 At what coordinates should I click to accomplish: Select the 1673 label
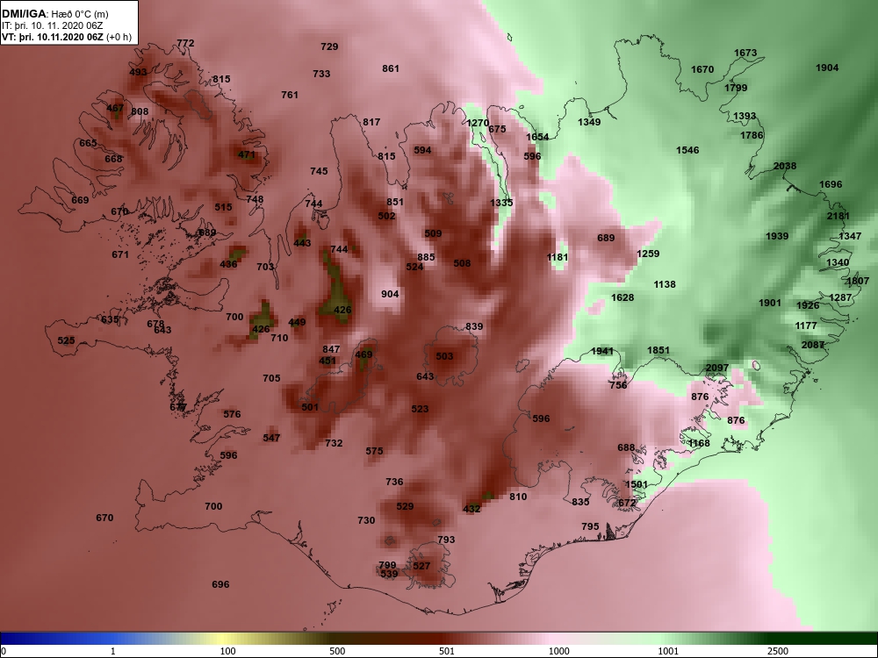(745, 53)
